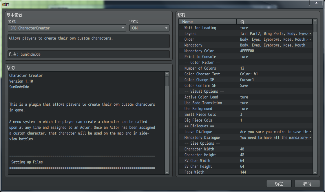
Task: Select the Small Piece Cols parameter
Action: 246,115
